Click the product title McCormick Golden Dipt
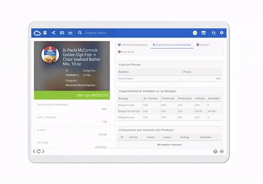Image resolution: width=263 pixels, height=184 pixels. pyautogui.click(x=82, y=57)
